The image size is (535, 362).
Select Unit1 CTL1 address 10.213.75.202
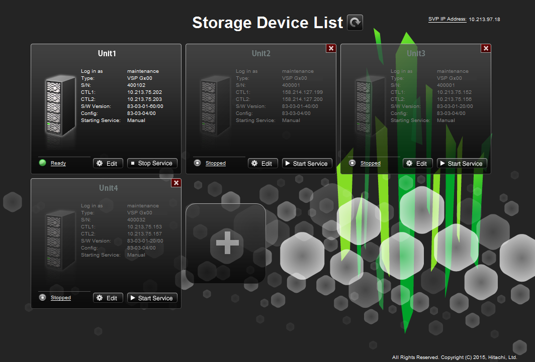pyautogui.click(x=145, y=92)
